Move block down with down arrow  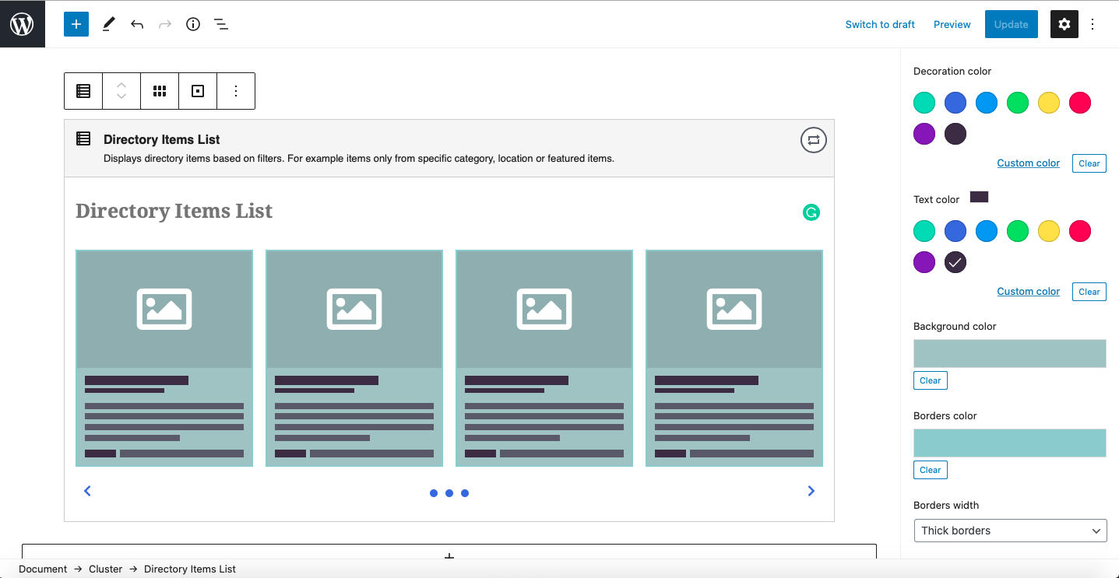click(x=121, y=97)
